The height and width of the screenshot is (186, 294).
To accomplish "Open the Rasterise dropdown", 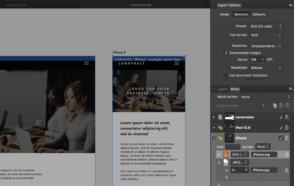I will click(266, 46).
